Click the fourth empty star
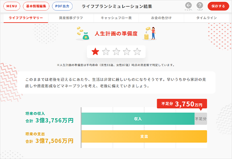232x159 pixels. (x=127, y=51)
